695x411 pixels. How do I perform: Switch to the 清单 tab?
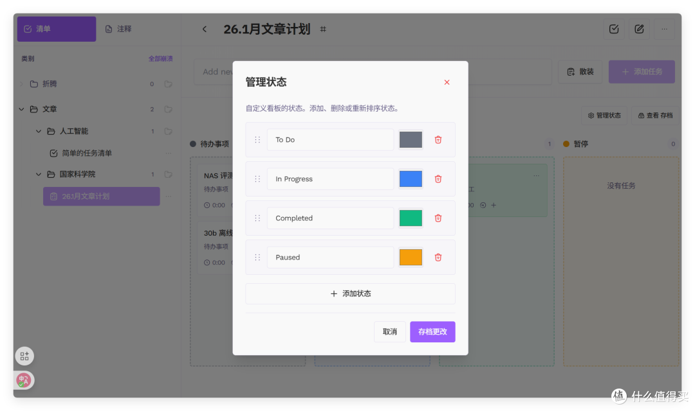click(x=57, y=29)
